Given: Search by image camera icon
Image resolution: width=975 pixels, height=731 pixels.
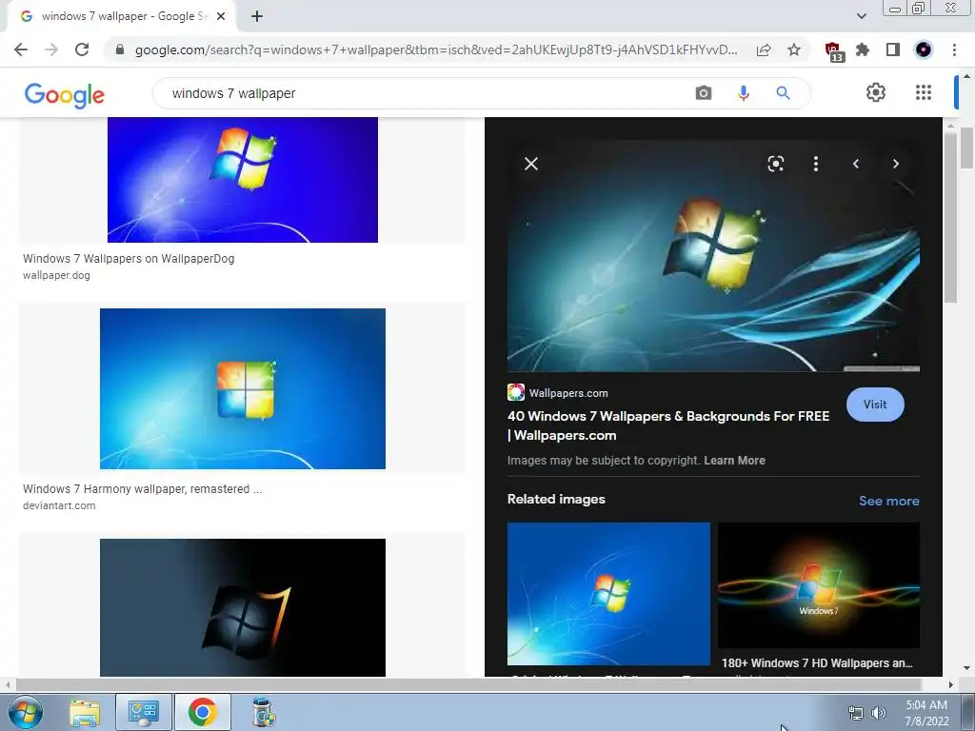Looking at the screenshot, I should (704, 93).
